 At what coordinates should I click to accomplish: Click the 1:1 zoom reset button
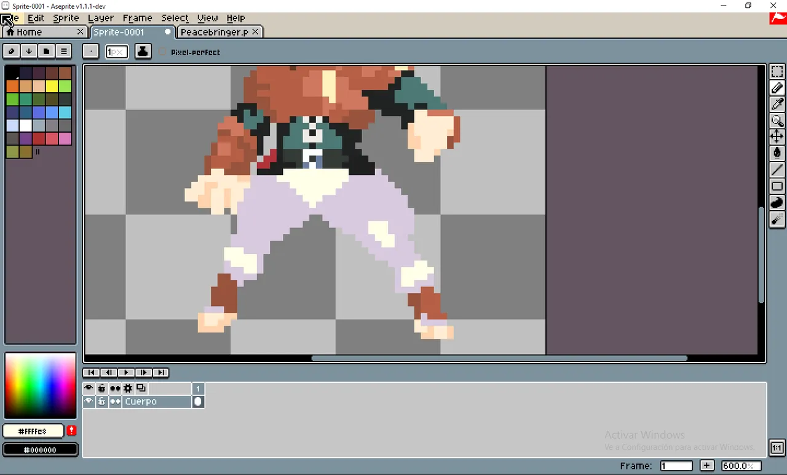click(x=777, y=448)
